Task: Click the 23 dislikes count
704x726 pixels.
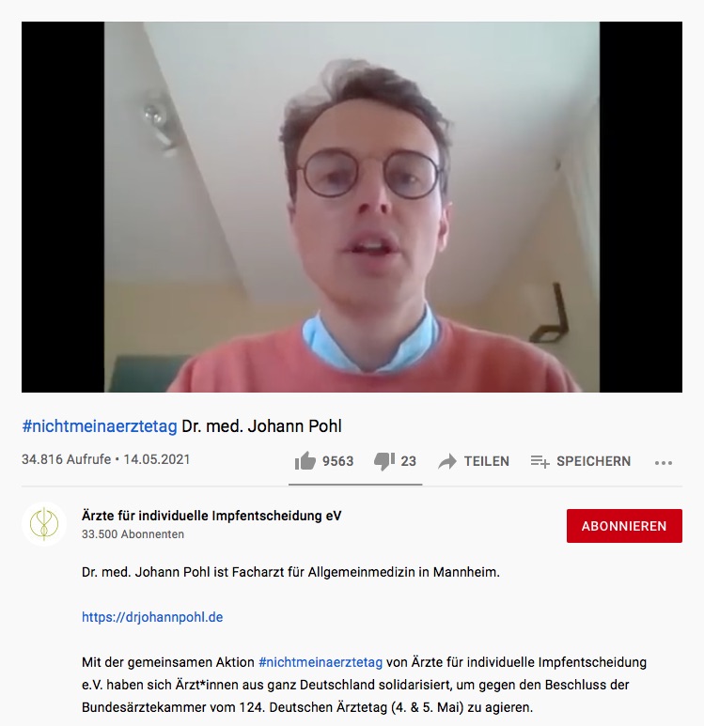Action: point(408,461)
